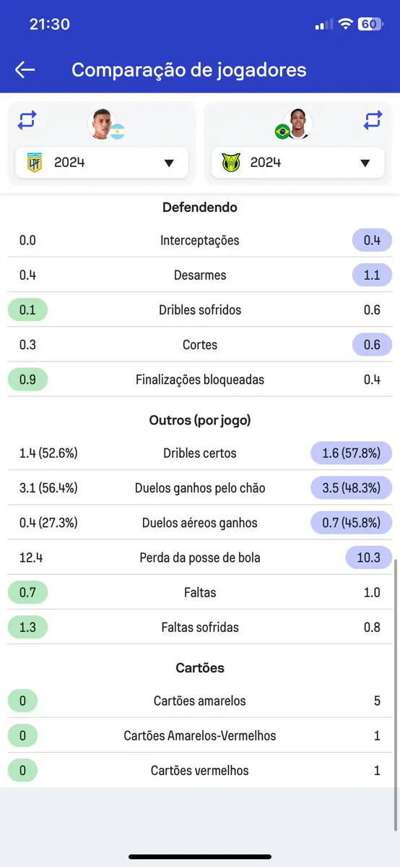Viewport: 400px width, 867px height.
Task: Tap the green 0.9 finalizações bloqueadas value
Action: click(27, 380)
